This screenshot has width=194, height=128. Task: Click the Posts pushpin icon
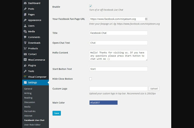[25, 9]
